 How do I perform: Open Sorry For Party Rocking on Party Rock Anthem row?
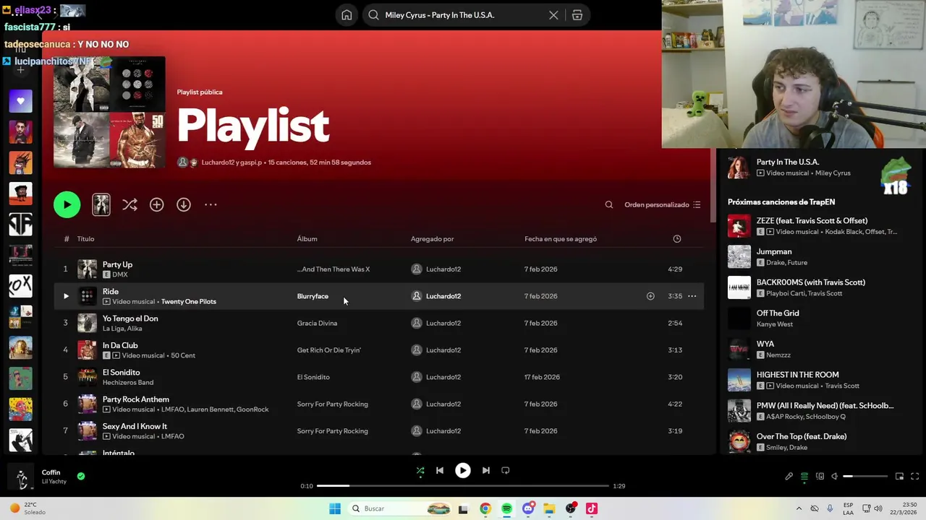pyautogui.click(x=332, y=404)
